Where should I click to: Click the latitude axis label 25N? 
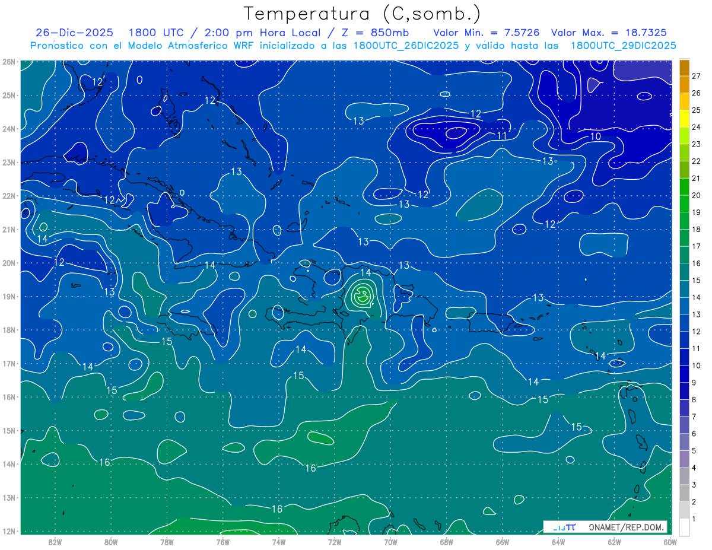[9, 96]
